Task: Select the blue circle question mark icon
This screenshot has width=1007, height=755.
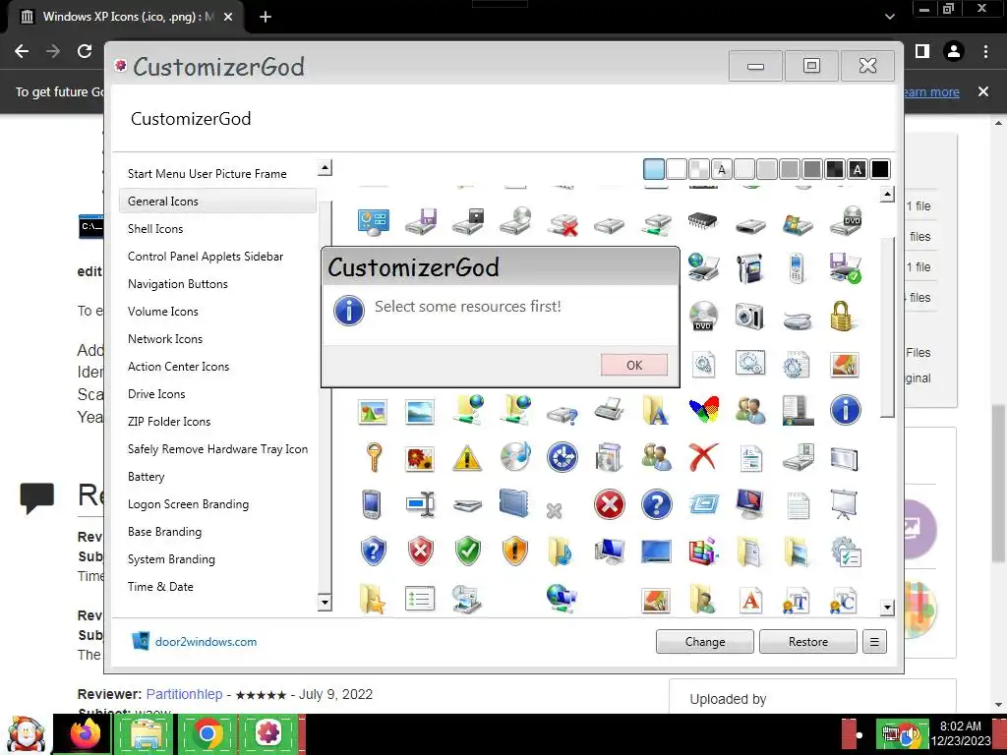Action: (656, 504)
